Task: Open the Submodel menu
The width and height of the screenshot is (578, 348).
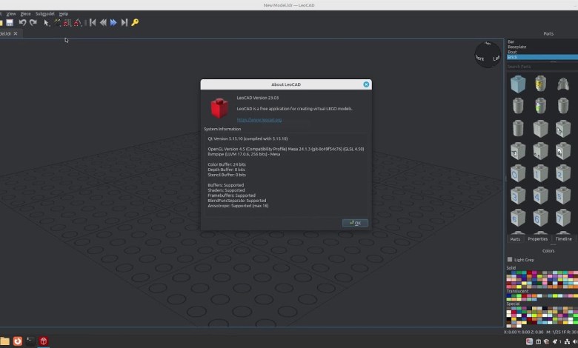Action: coord(44,13)
